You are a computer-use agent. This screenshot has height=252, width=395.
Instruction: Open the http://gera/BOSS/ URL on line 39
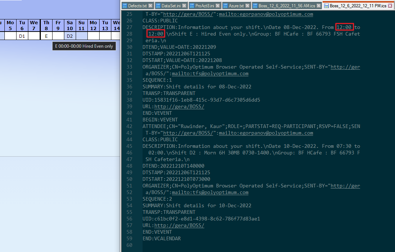[x=179, y=107]
